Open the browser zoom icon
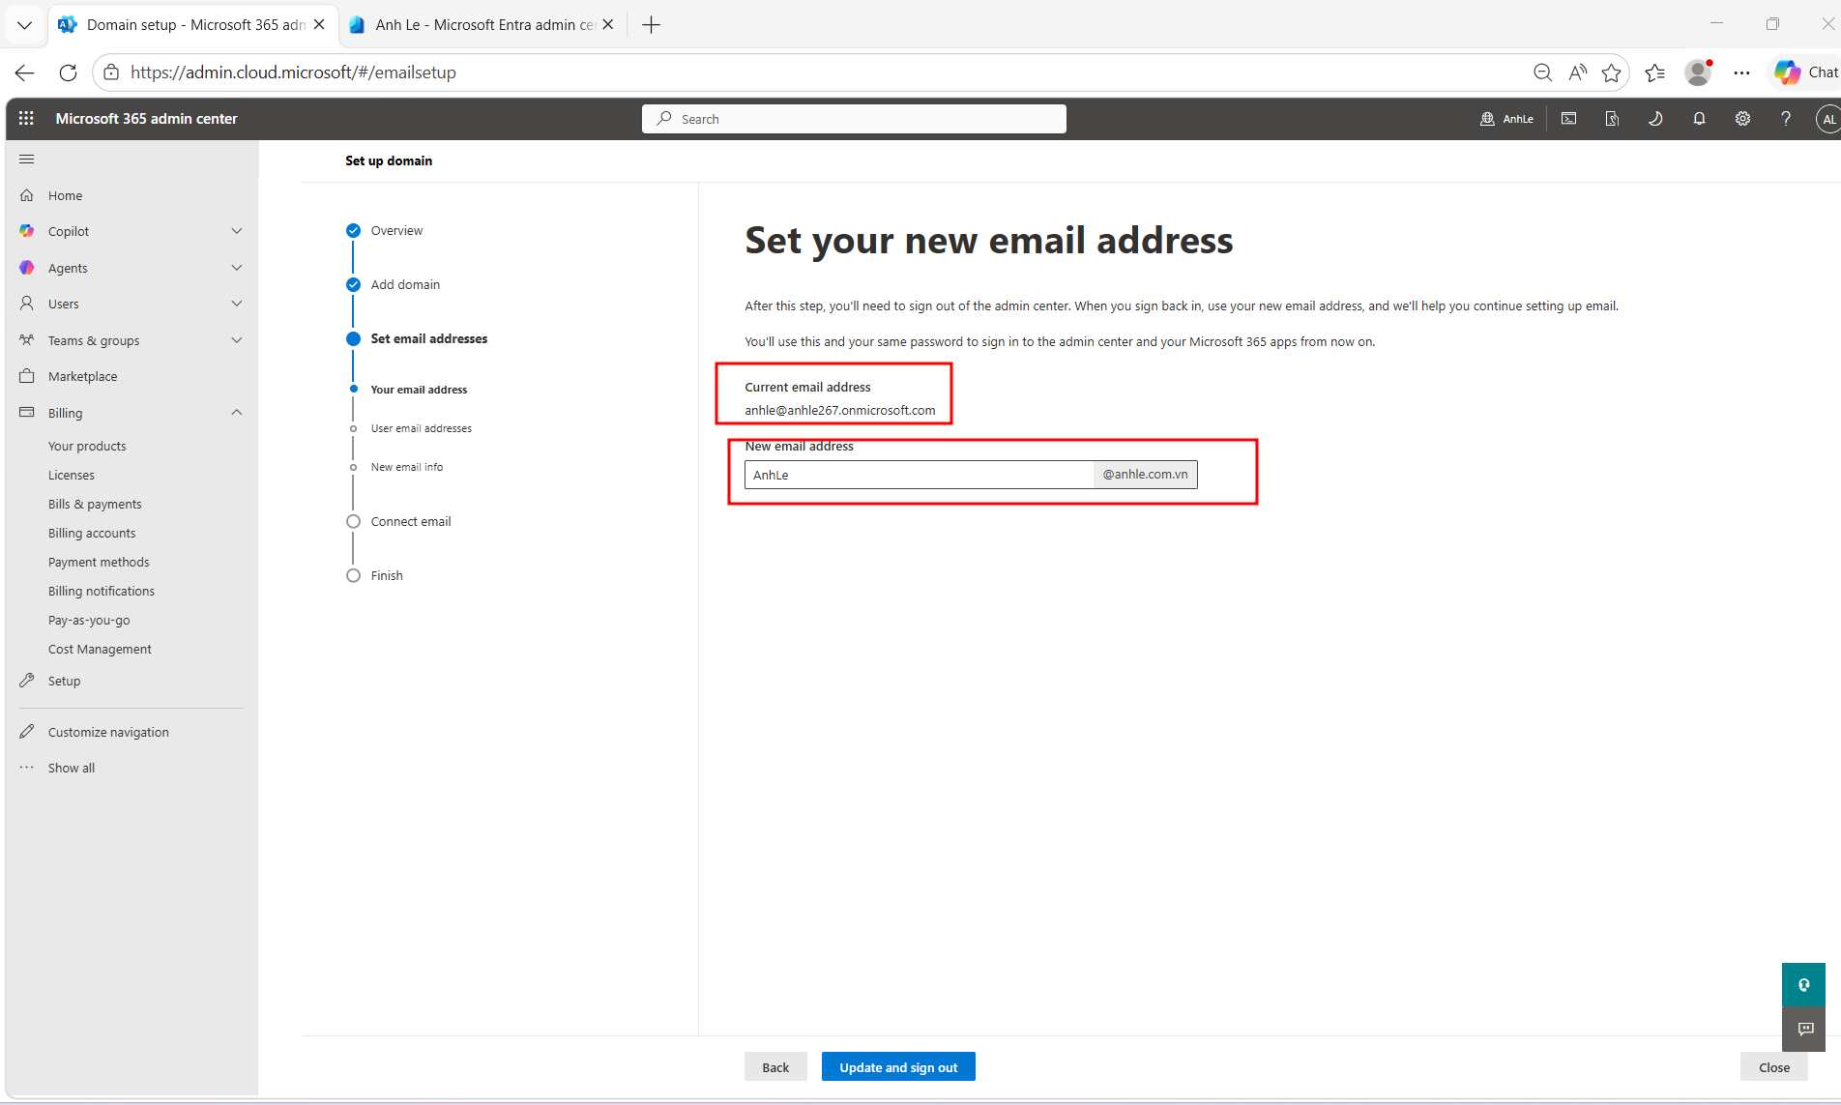 tap(1542, 73)
